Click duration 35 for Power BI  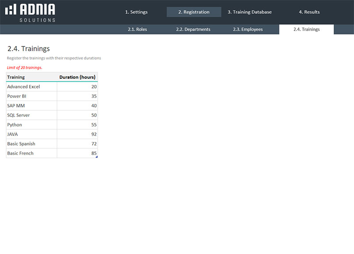77,96
